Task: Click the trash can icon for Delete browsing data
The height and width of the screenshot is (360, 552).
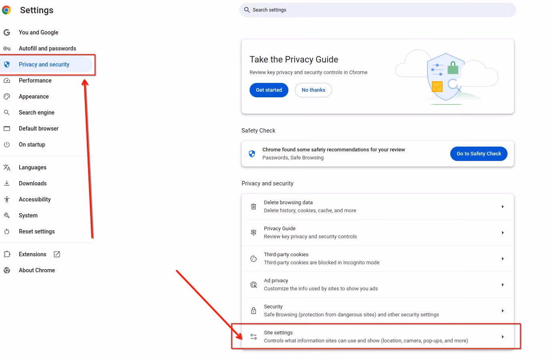Action: (x=254, y=207)
